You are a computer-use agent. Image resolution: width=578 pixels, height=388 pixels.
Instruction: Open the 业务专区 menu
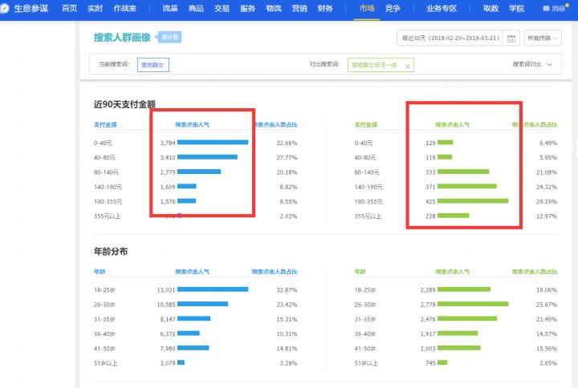pyautogui.click(x=442, y=8)
